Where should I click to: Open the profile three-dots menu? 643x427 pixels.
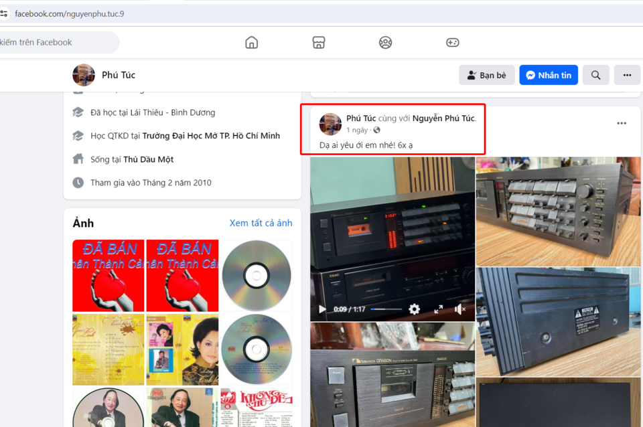tap(627, 75)
